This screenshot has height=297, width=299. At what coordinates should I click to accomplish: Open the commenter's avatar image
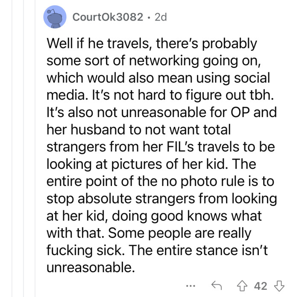(54, 17)
